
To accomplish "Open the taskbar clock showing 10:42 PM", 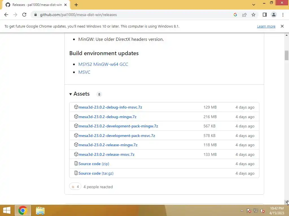I will (x=277, y=211).
